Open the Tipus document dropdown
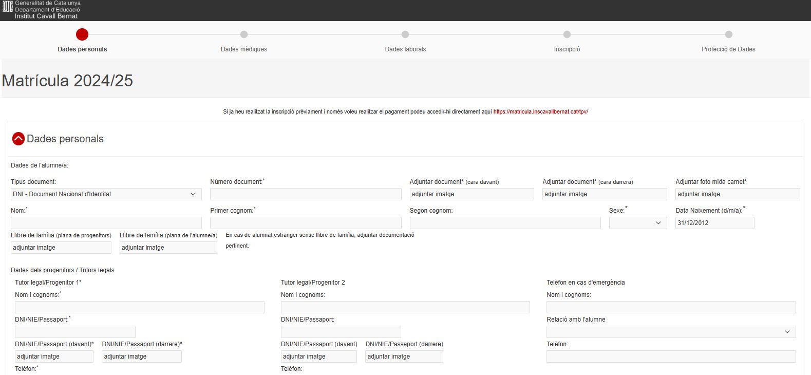The image size is (811, 375). pyautogui.click(x=106, y=194)
